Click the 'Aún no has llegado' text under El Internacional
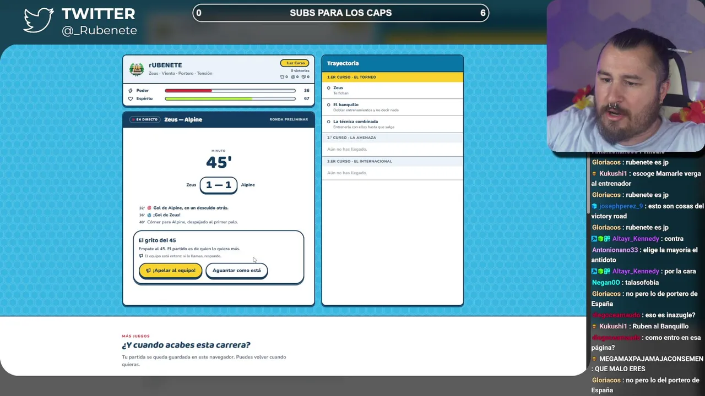This screenshot has height=396, width=705. (x=347, y=173)
